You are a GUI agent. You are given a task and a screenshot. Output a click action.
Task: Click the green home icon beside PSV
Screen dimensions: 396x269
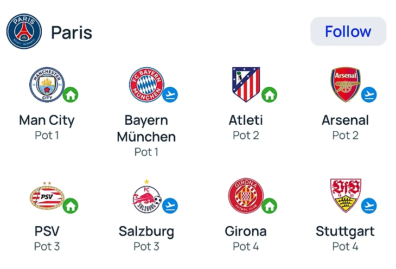(71, 206)
